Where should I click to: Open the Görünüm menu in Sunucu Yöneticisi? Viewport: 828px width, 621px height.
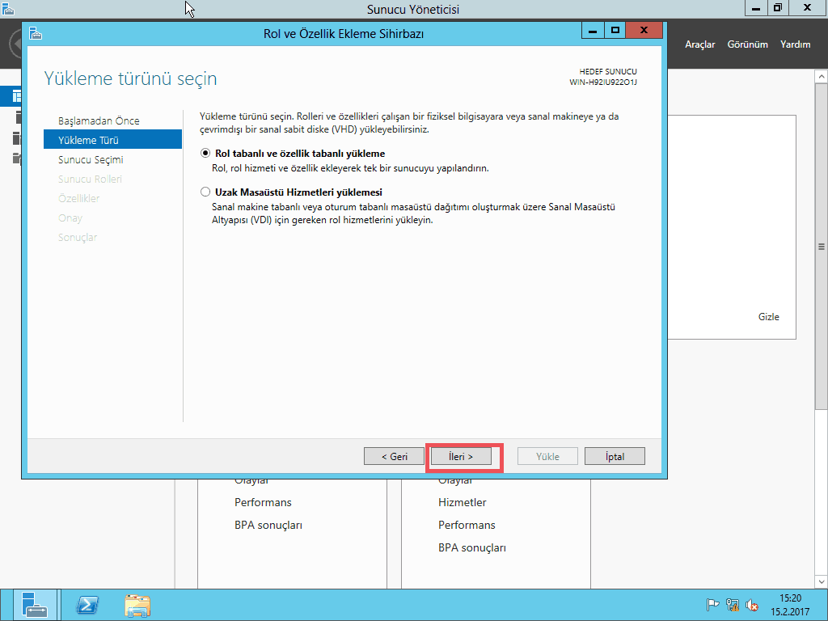tap(748, 44)
